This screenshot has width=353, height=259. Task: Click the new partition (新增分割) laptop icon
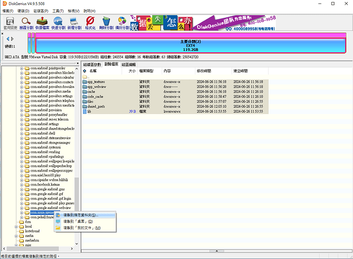coord(74,23)
